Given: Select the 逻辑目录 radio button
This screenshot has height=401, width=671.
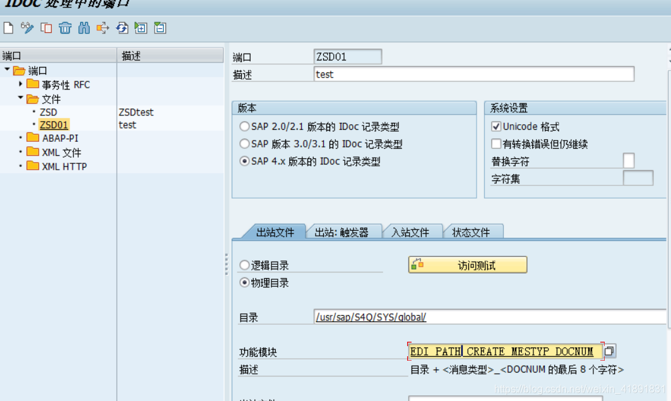Looking at the screenshot, I should click(244, 265).
